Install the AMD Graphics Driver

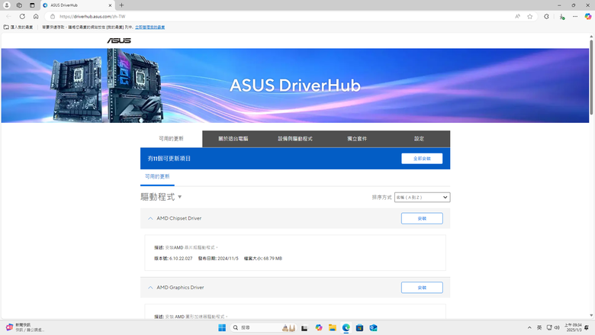tap(422, 288)
